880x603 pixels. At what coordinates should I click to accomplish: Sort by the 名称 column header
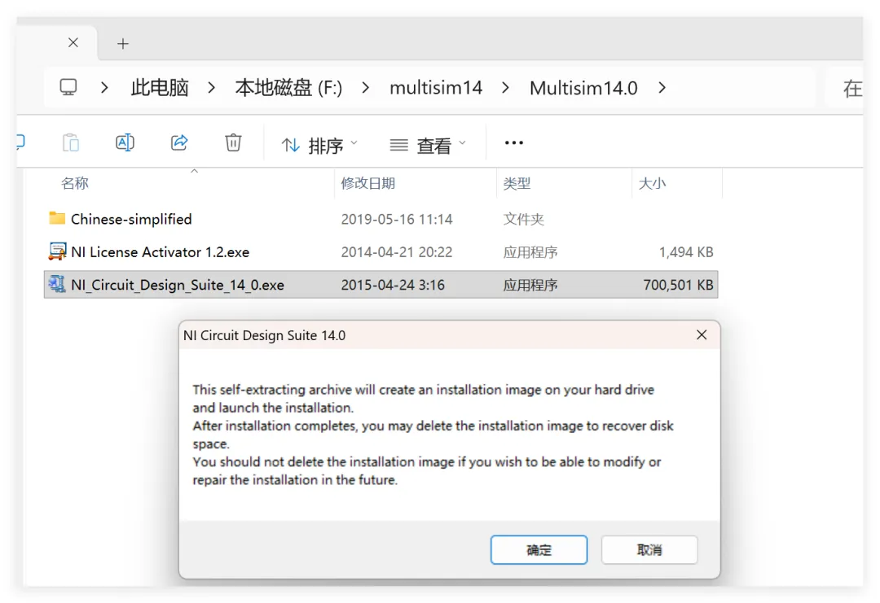click(75, 183)
